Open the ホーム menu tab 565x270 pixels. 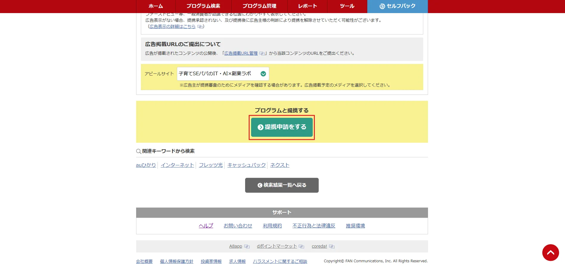(156, 6)
